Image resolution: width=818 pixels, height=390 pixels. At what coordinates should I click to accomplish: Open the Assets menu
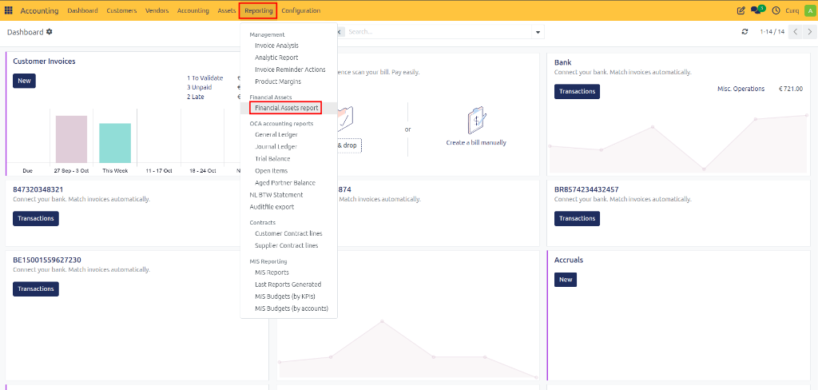[x=227, y=10]
